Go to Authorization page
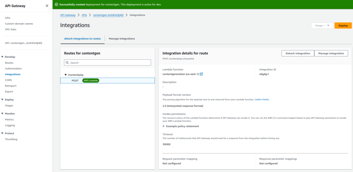Screen dimensions: 353x172 (x=13, y=69)
